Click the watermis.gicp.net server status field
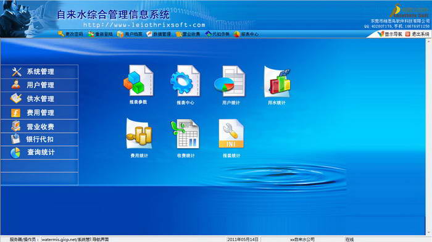432x242 pixels. point(66,240)
